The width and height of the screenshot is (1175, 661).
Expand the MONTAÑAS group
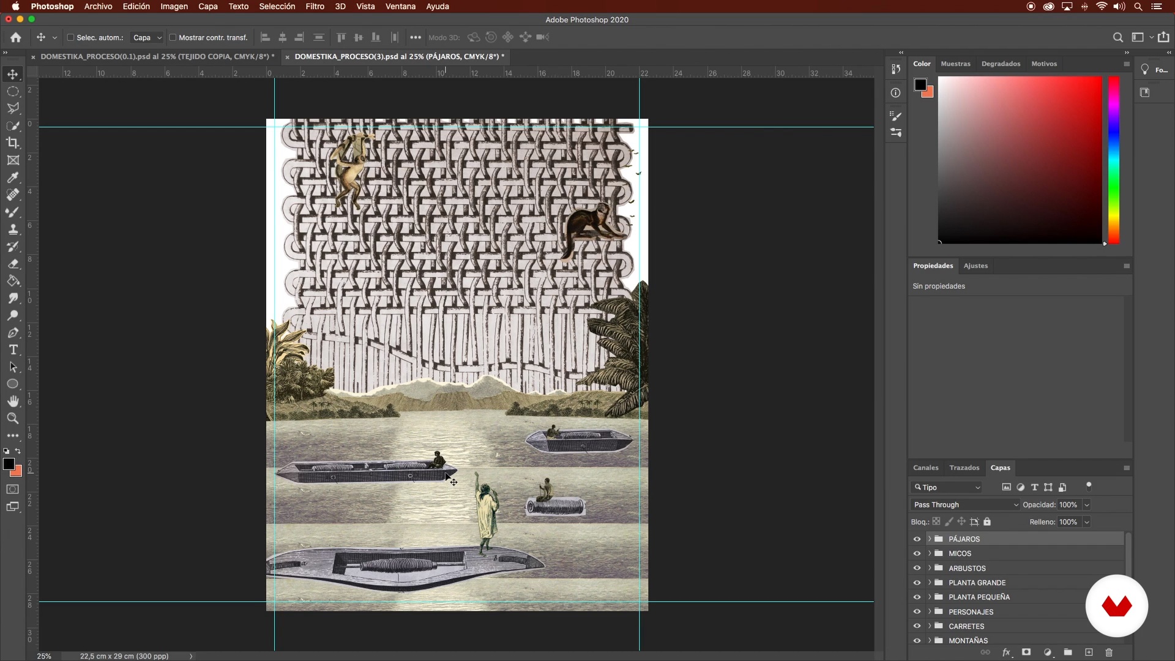coord(929,640)
